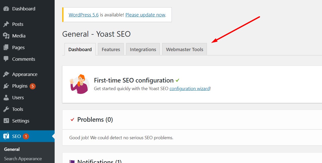
Task: Open the Yoast configuration wizard link
Action: 189,88
